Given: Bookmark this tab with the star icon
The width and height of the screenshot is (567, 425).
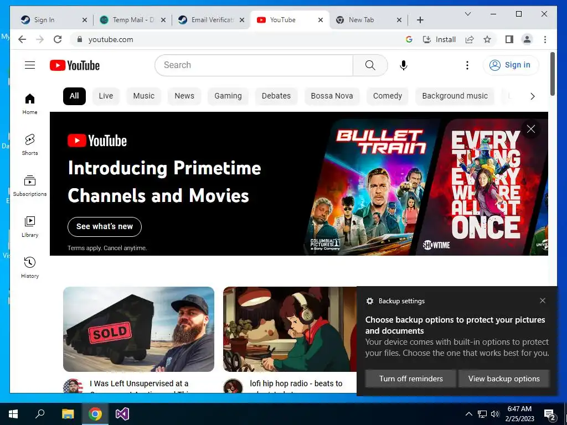Looking at the screenshot, I should pos(487,39).
